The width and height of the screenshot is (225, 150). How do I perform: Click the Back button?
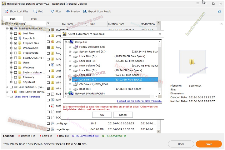click(181, 144)
